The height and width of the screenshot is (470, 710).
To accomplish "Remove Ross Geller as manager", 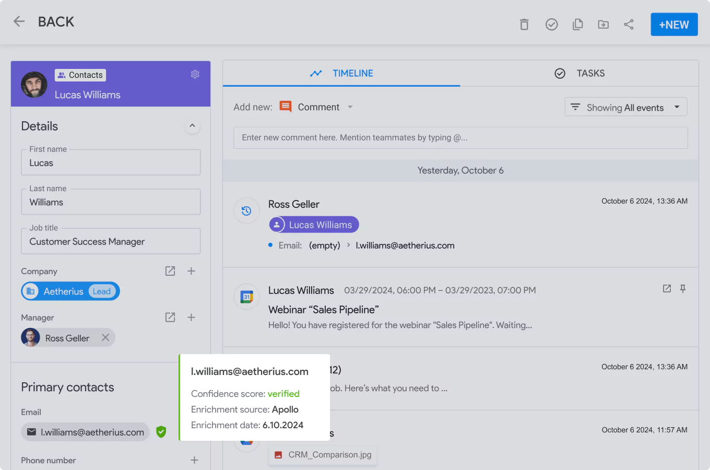I will (x=105, y=337).
